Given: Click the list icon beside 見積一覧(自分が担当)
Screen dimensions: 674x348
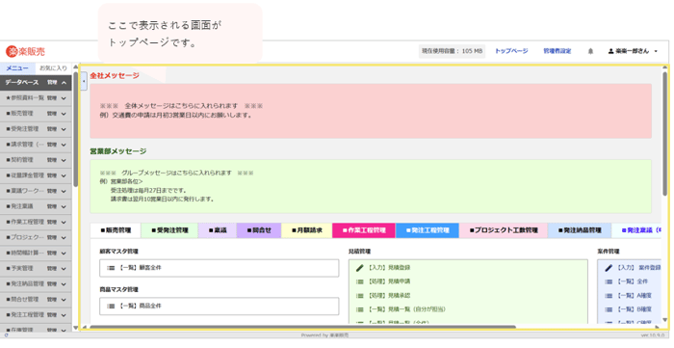Looking at the screenshot, I should click(x=360, y=309).
